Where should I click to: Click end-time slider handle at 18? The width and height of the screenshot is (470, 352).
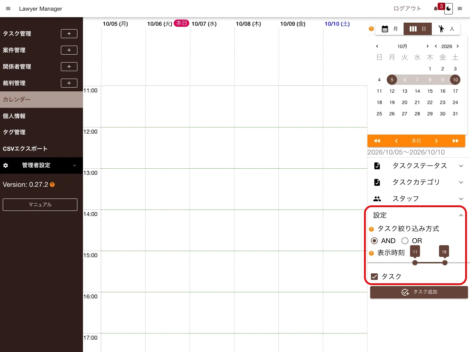pyautogui.click(x=445, y=263)
